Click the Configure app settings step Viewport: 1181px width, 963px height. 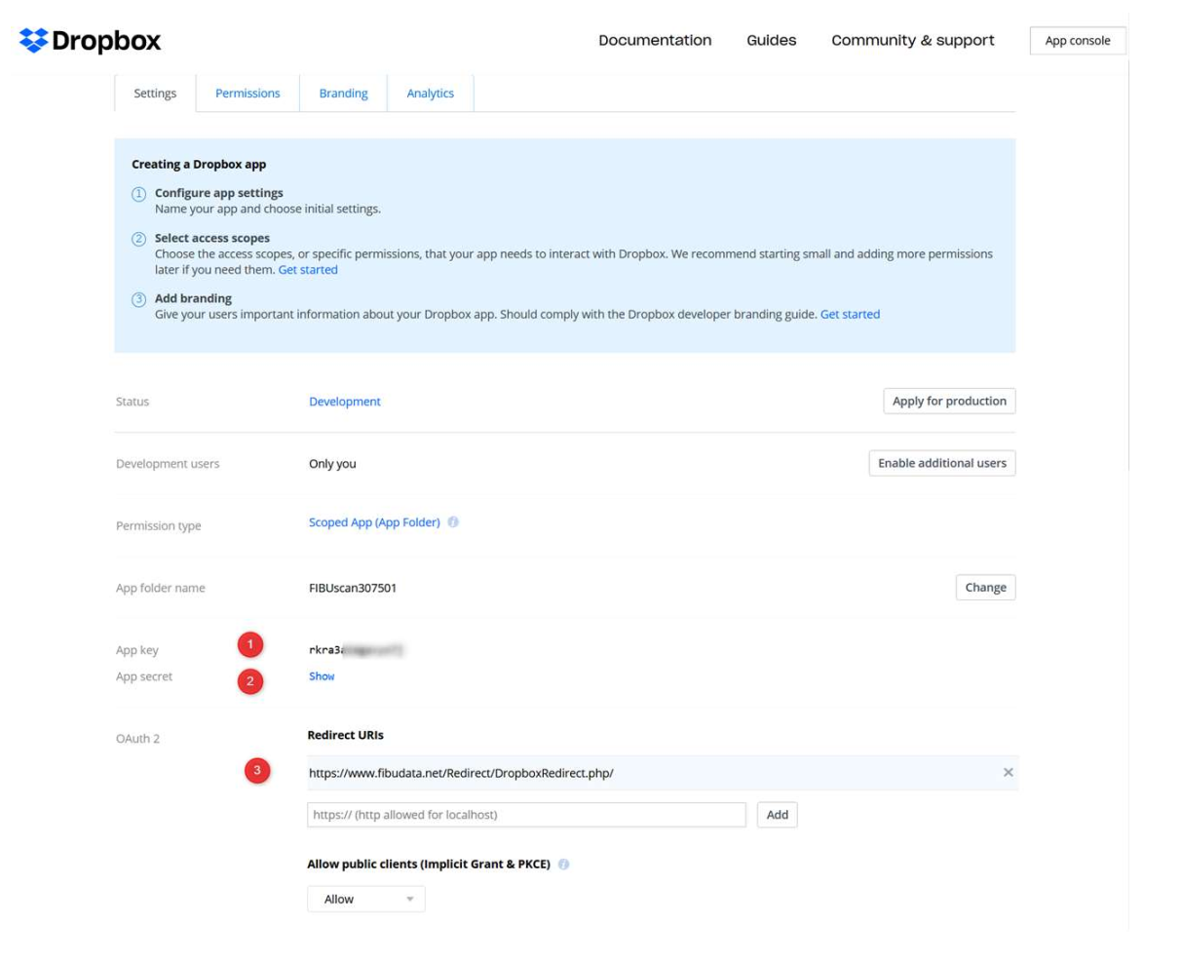tap(219, 193)
